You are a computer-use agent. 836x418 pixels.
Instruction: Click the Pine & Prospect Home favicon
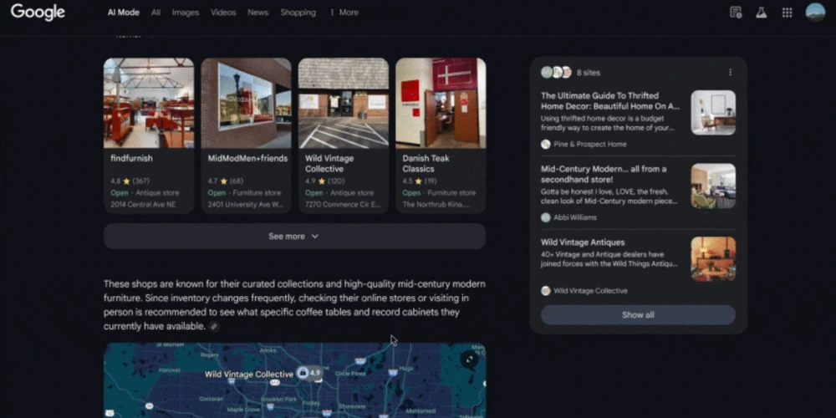(545, 144)
